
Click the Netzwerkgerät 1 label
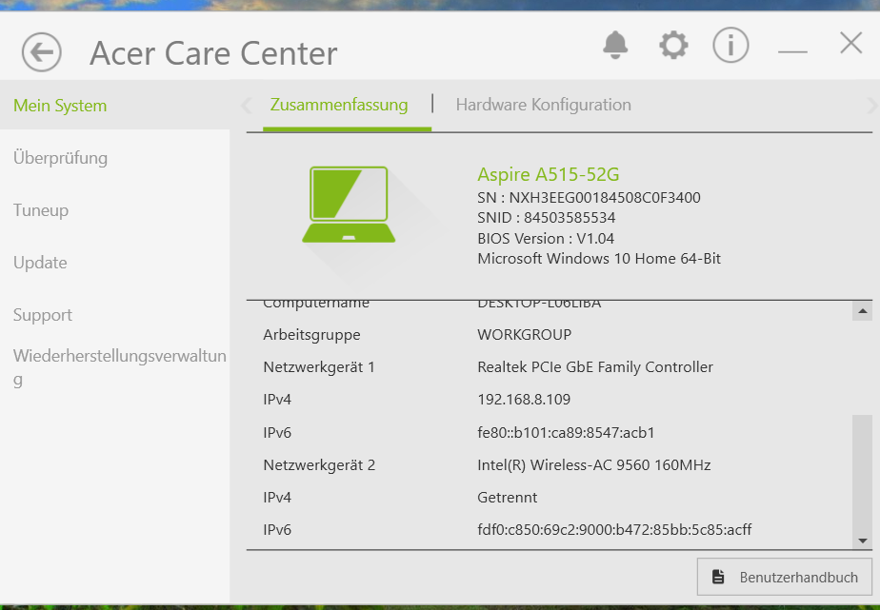(319, 367)
